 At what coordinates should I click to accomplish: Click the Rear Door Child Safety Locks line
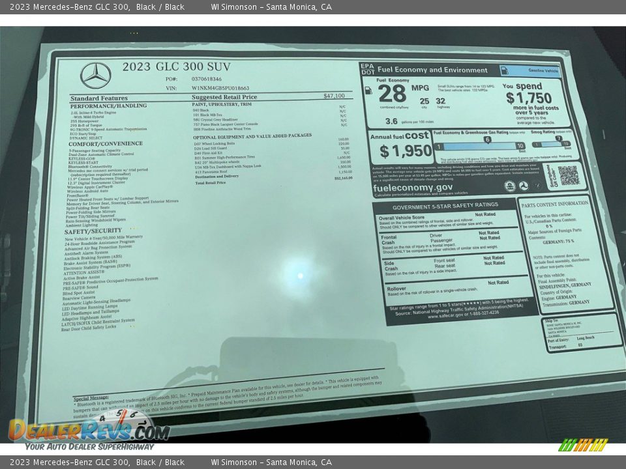coord(89,328)
